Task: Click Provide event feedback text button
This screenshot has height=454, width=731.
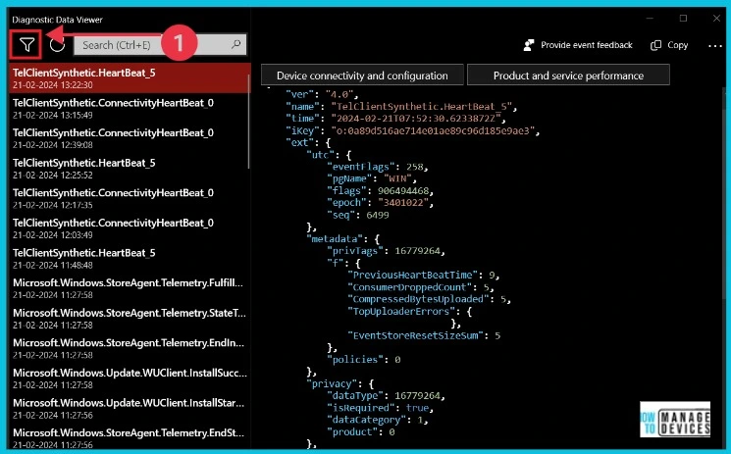Action: 587,45
